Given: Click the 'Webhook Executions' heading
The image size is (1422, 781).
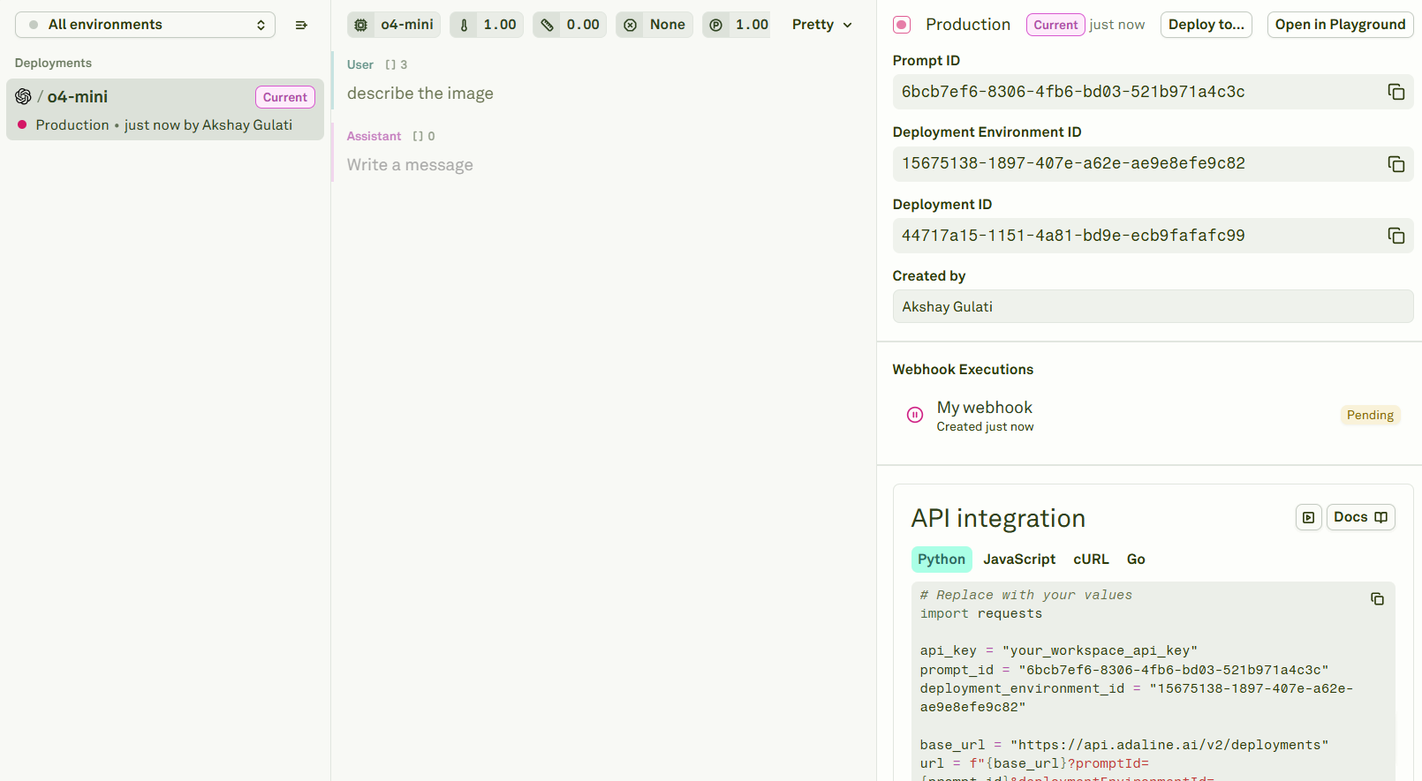Looking at the screenshot, I should [x=963, y=370].
